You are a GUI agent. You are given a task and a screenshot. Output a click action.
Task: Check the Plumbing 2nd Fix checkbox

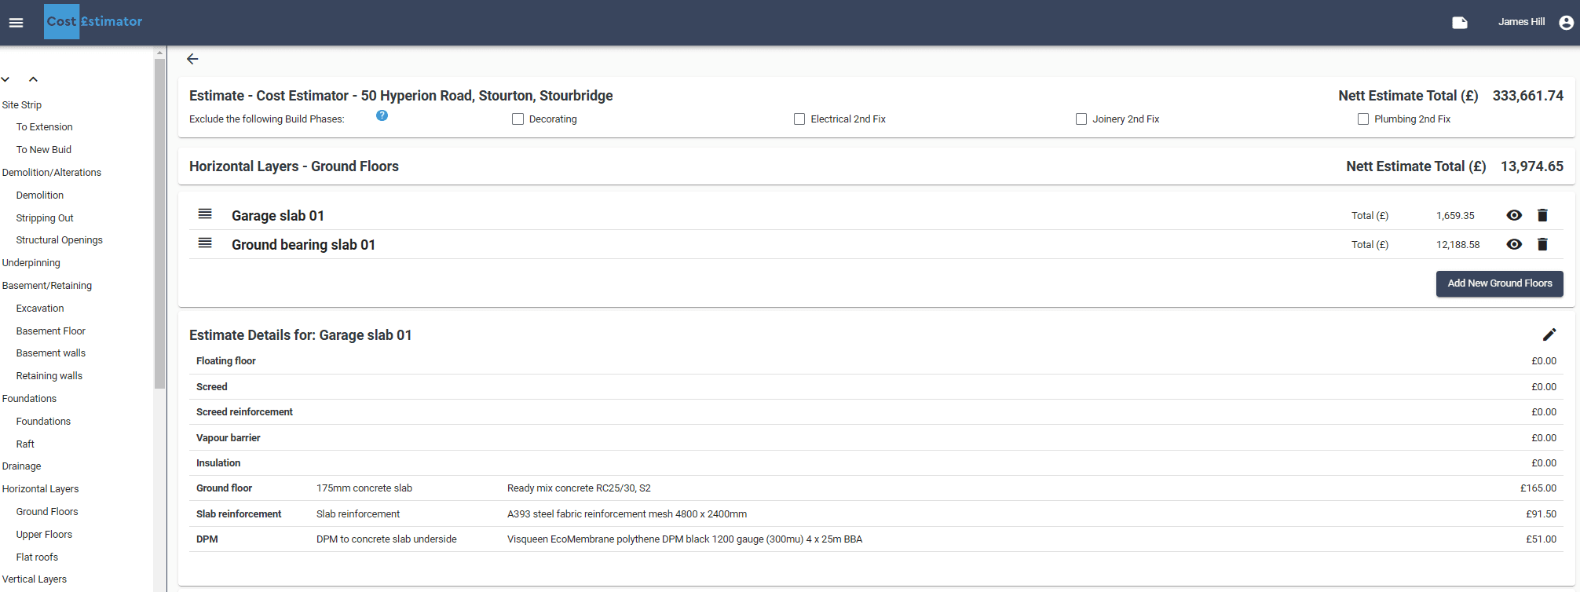click(x=1362, y=119)
